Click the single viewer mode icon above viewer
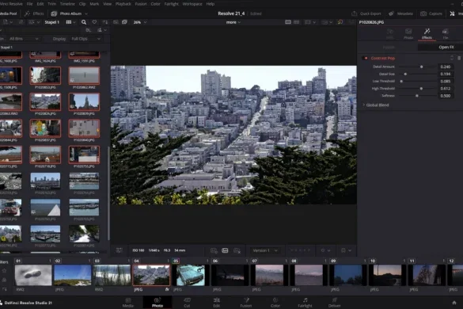This screenshot has height=309, width=463. [x=288, y=22]
